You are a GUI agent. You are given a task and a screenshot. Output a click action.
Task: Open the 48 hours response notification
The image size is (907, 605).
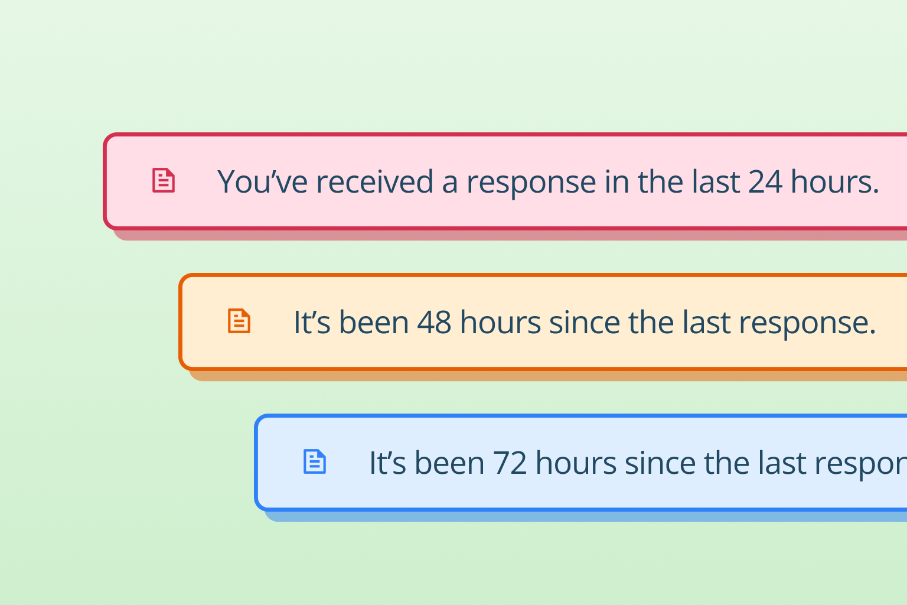click(543, 322)
